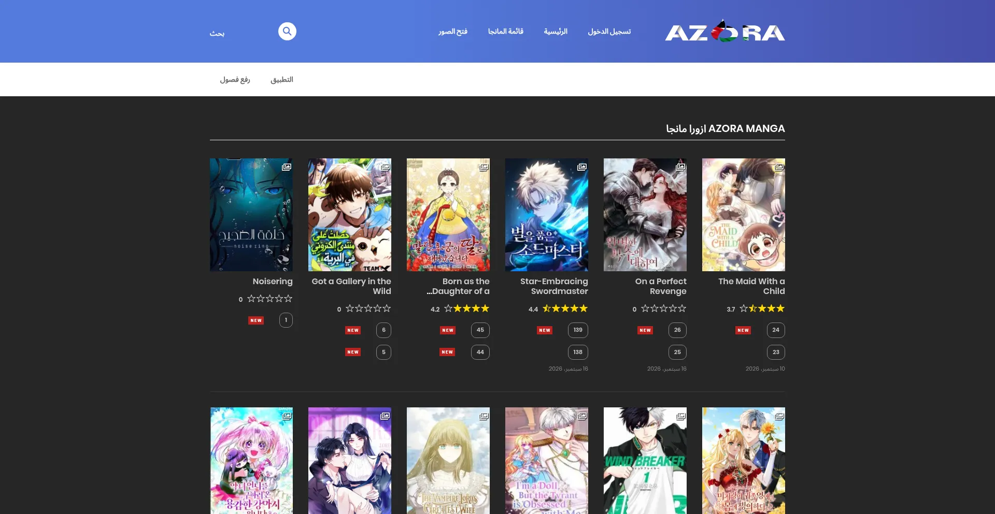This screenshot has width=995, height=514.
Task: Open chapter 138 of Star-Embracing Swordmaster
Action: click(x=578, y=353)
